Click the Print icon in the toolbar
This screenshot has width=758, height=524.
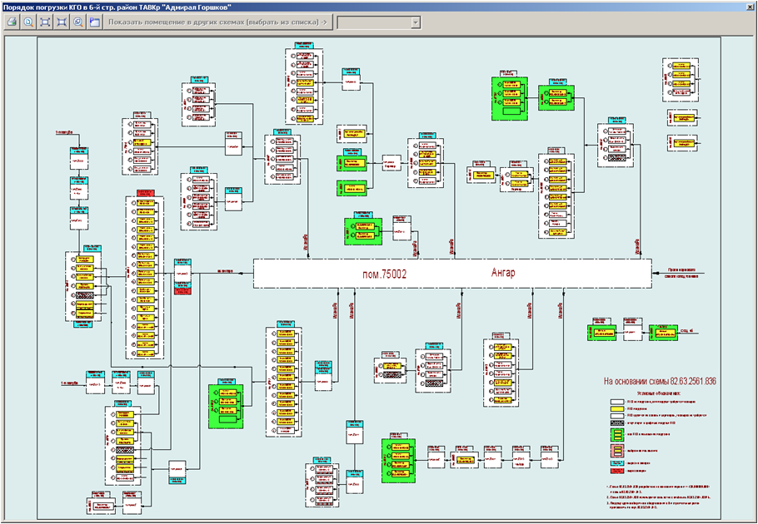(12, 22)
